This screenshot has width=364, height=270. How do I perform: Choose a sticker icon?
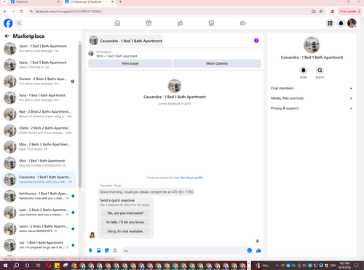click(x=107, y=250)
